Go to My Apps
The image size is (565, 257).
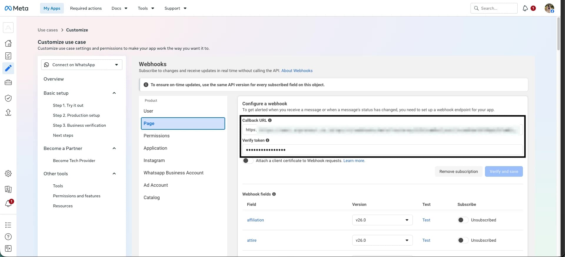coord(52,8)
